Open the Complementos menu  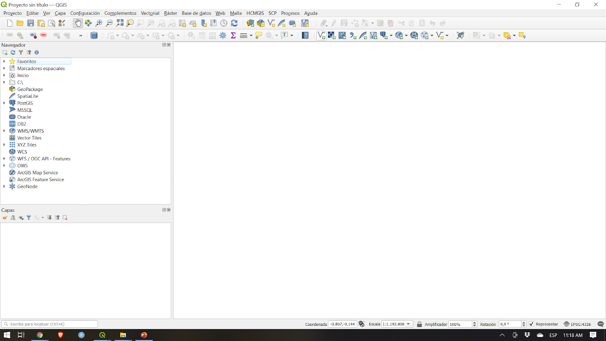click(x=120, y=13)
